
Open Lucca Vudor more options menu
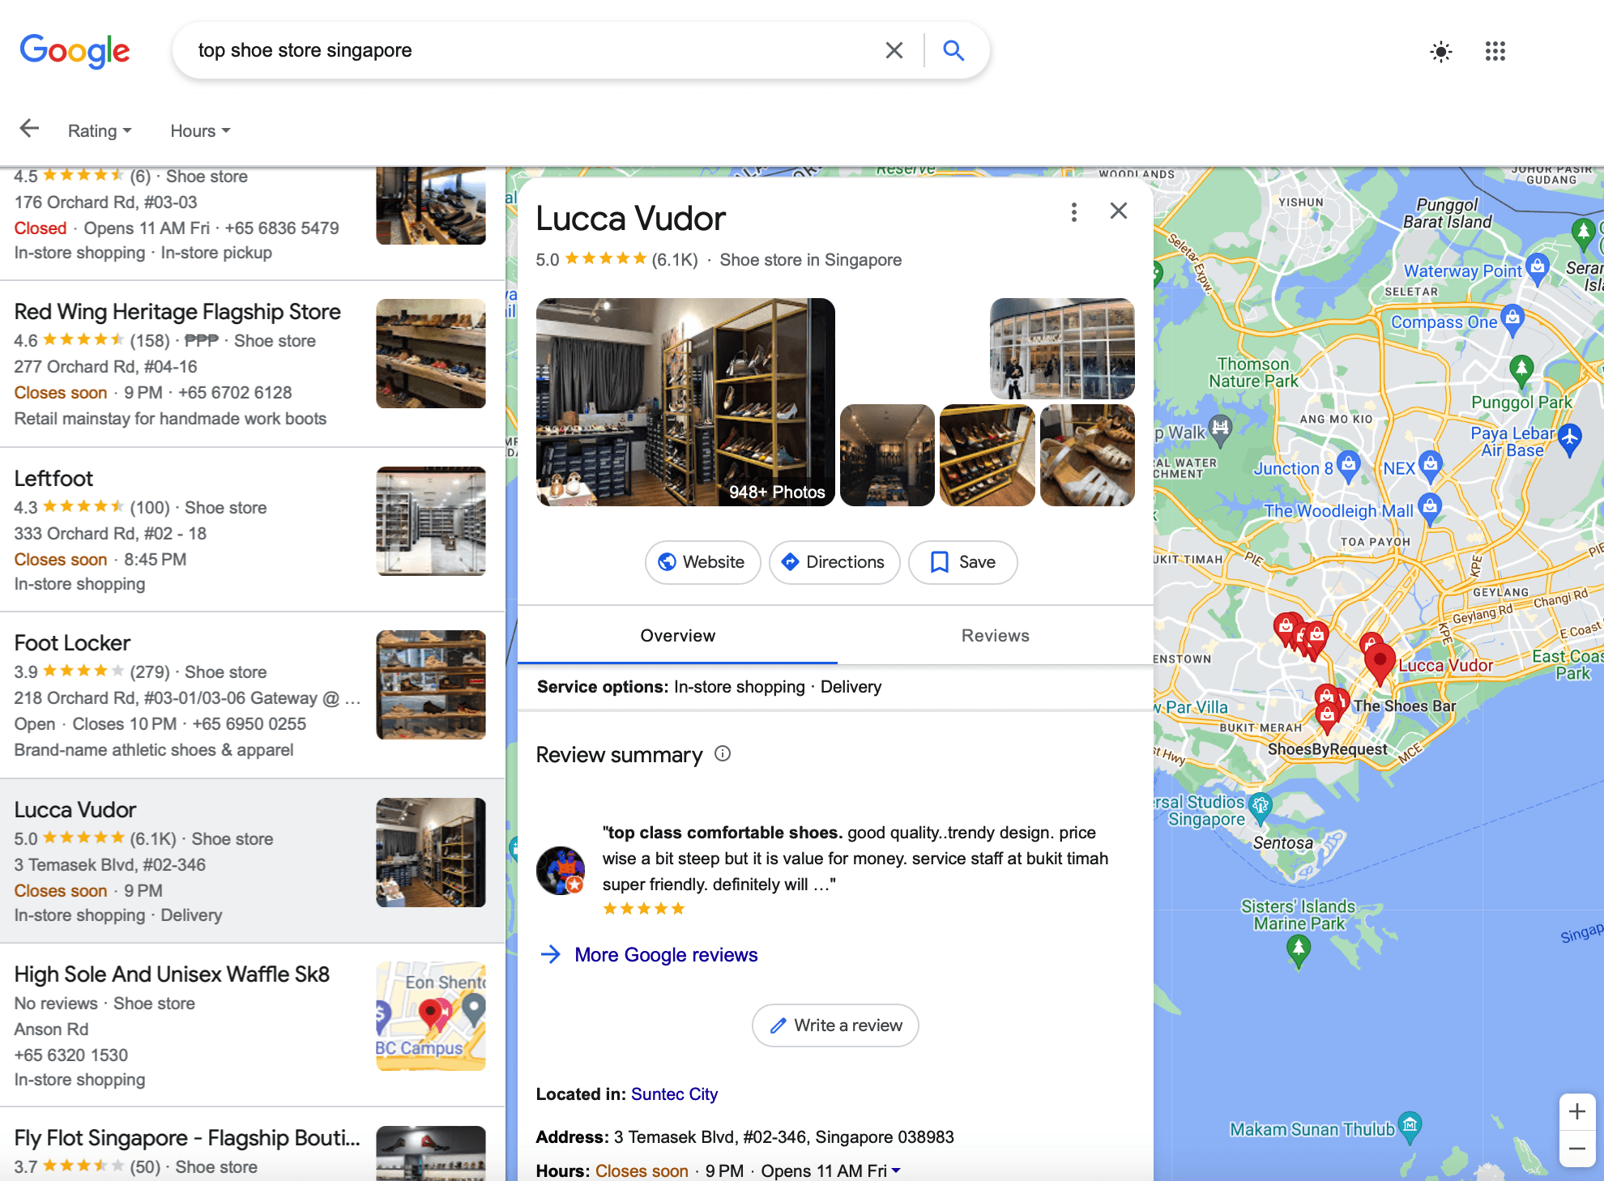pos(1074,212)
